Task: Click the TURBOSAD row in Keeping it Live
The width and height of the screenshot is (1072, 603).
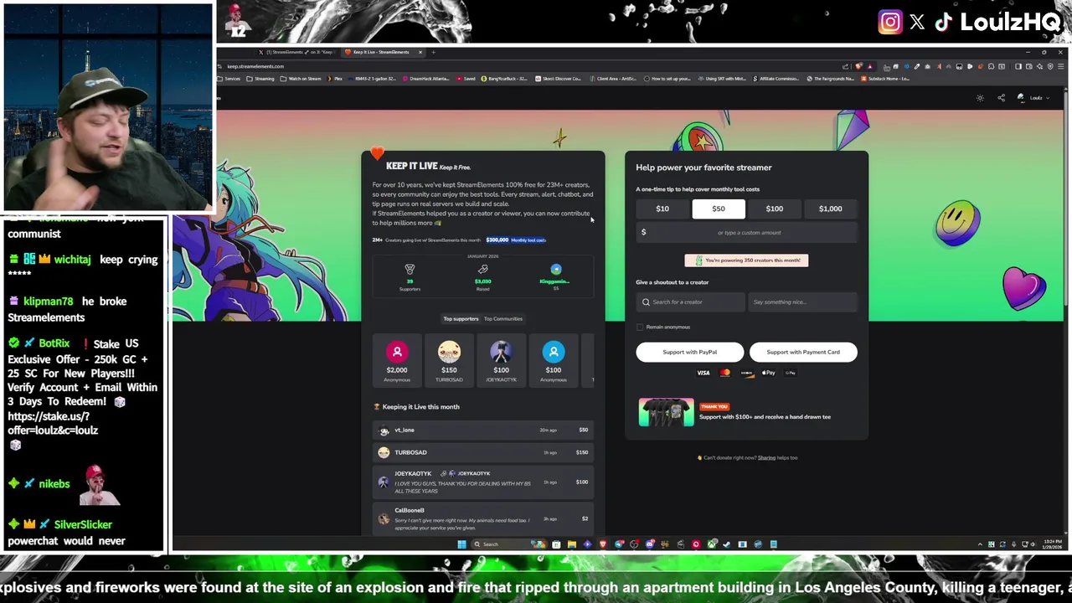Action: (x=483, y=452)
